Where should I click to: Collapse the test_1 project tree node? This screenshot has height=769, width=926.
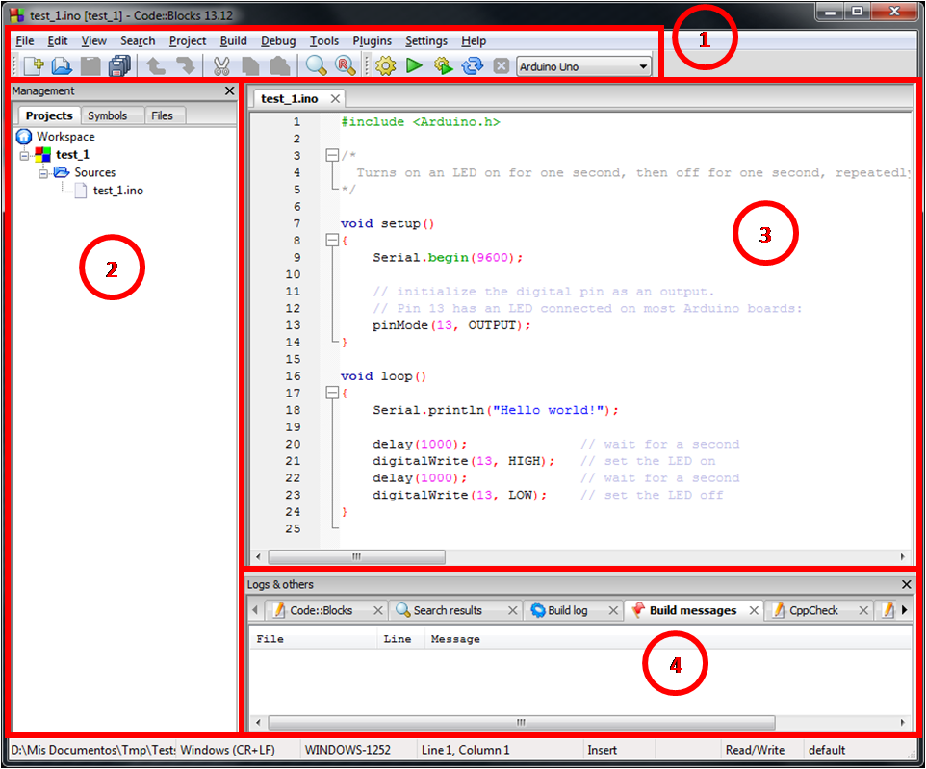(x=24, y=156)
